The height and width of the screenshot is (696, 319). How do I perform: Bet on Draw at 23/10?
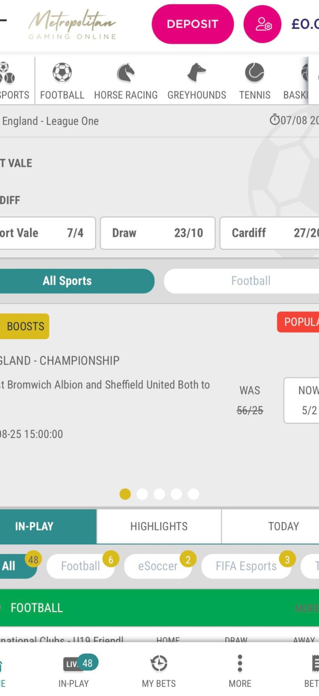158,233
